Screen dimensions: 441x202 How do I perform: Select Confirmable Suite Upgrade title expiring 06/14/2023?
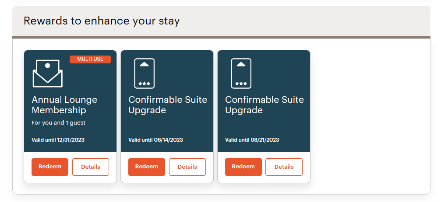(x=168, y=105)
